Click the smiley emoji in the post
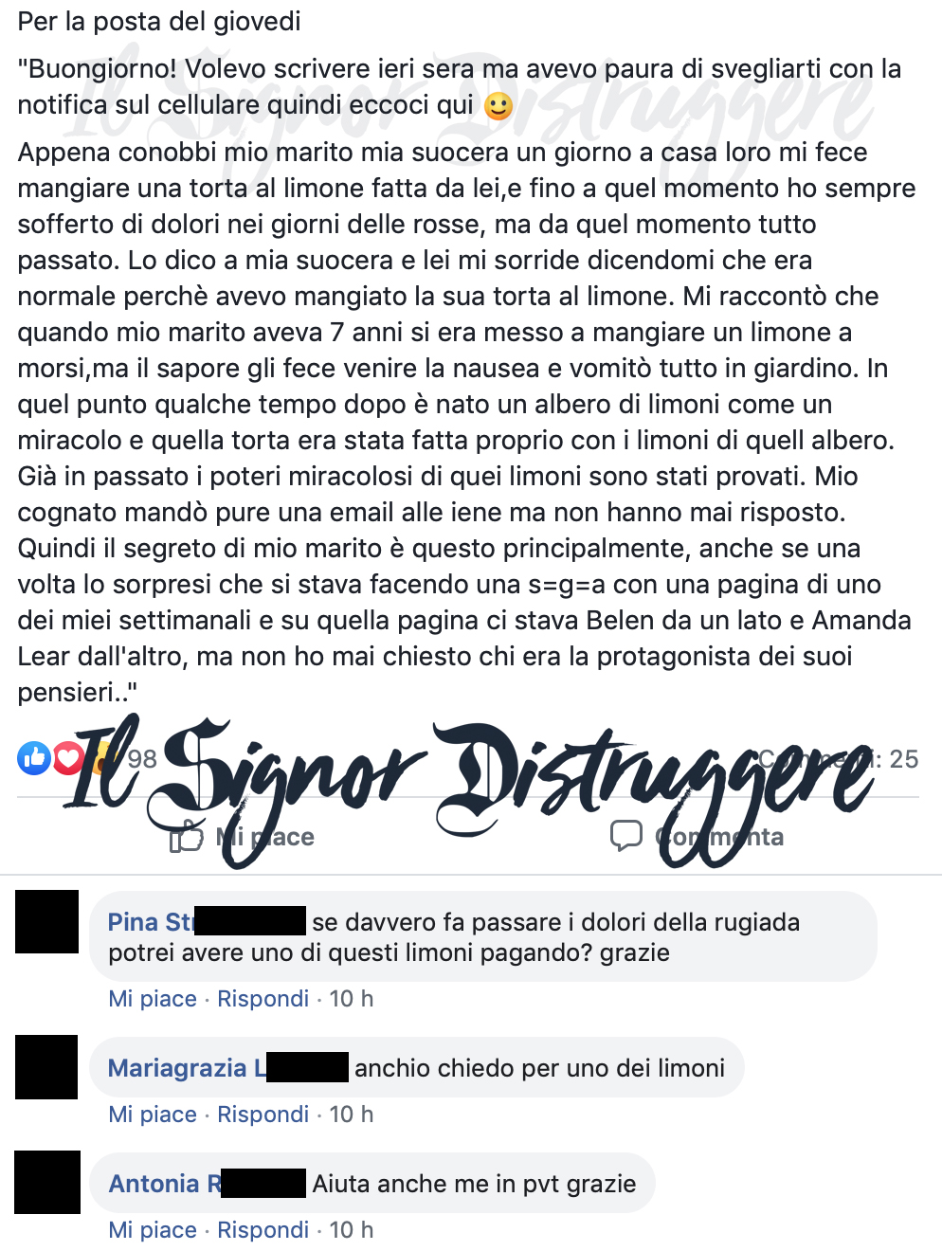 tap(498, 106)
